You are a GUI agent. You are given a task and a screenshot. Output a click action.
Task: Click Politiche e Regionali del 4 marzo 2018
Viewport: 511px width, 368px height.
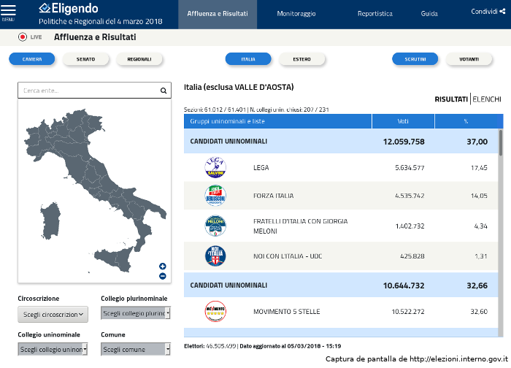101,21
